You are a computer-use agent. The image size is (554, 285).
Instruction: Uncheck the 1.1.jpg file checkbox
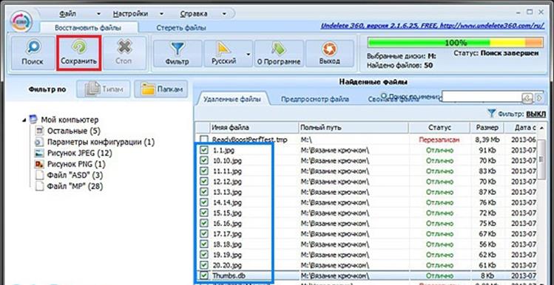tap(204, 150)
